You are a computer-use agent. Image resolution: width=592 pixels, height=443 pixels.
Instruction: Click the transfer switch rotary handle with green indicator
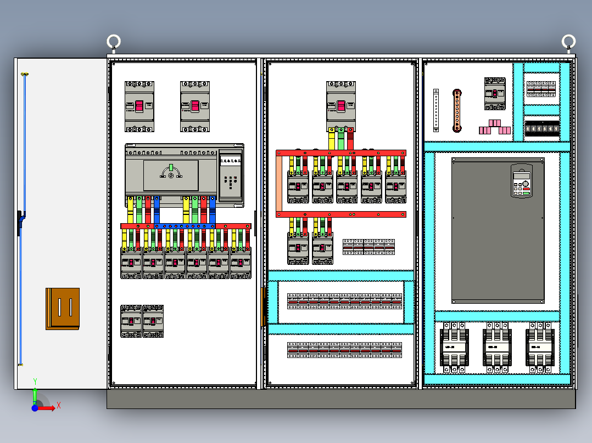click(171, 172)
